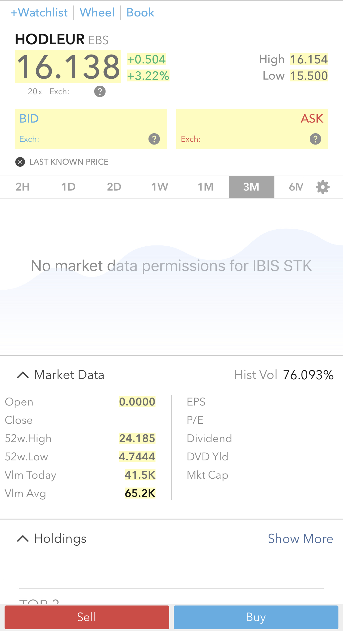Switch chart to the 1W timeframe

coord(160,187)
